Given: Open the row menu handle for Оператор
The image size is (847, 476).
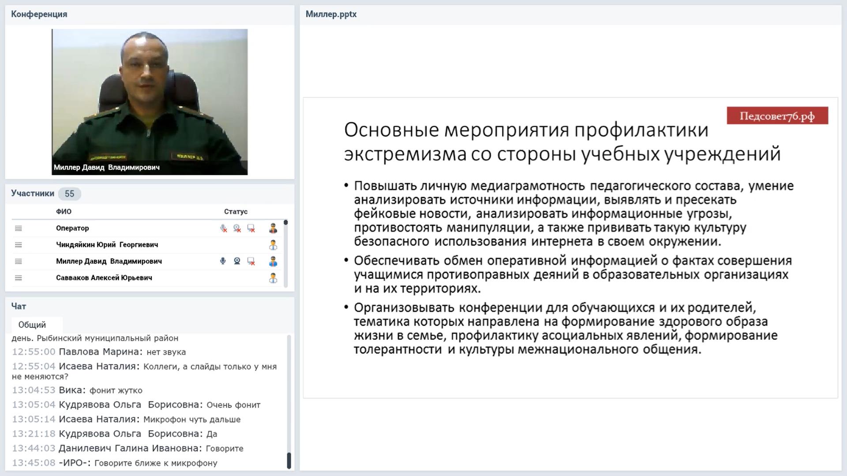Looking at the screenshot, I should click(18, 228).
